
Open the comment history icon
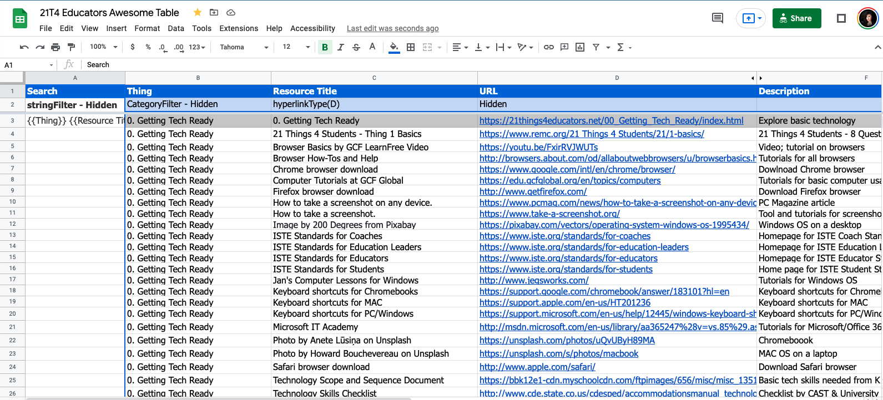click(x=718, y=18)
